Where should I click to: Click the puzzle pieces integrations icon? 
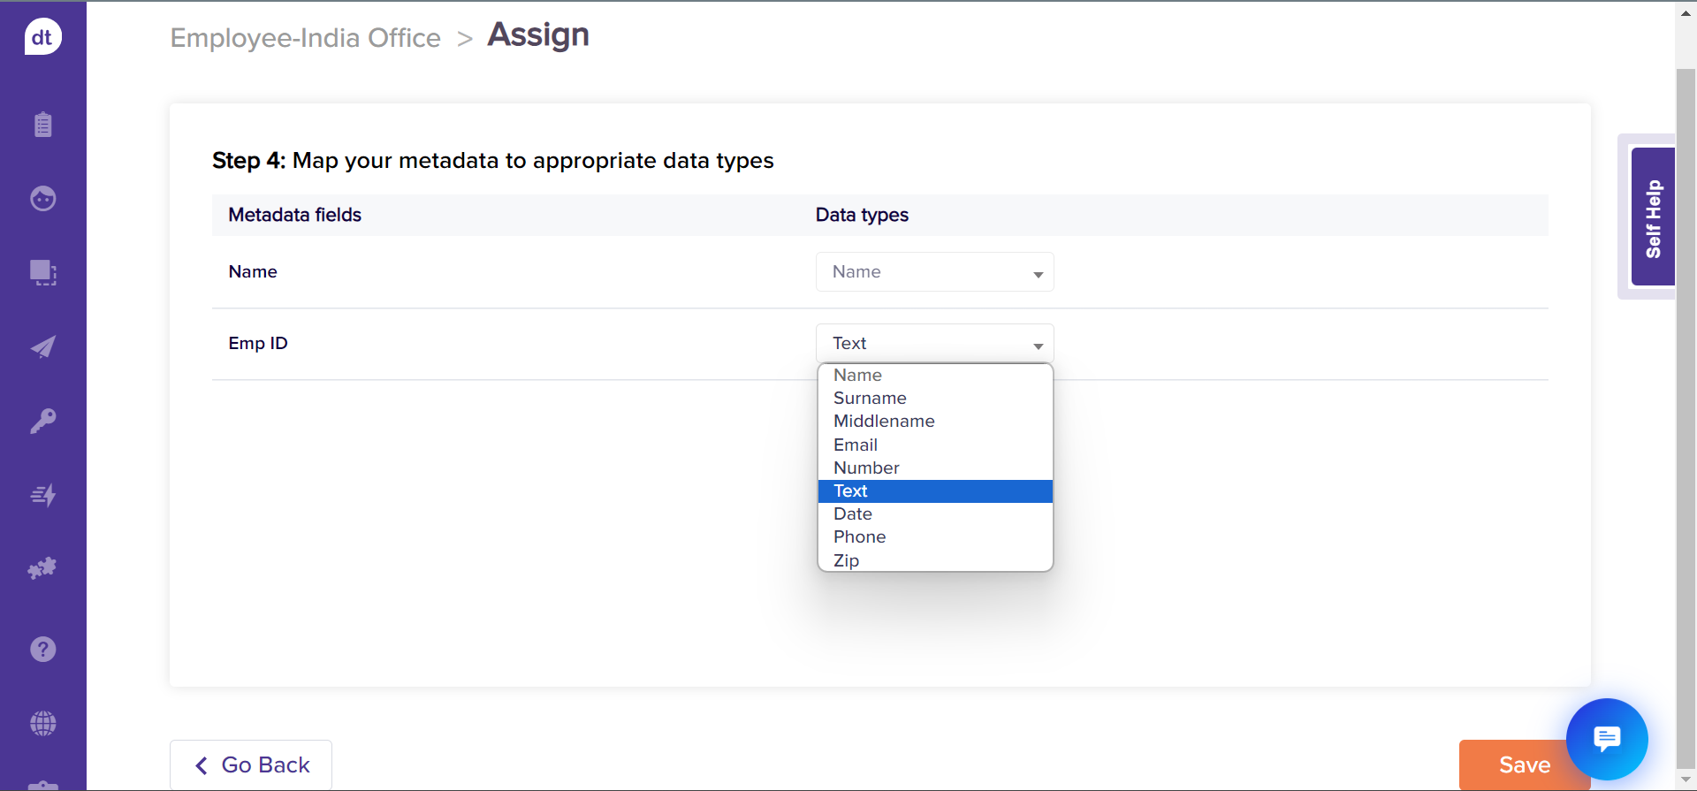tap(42, 568)
